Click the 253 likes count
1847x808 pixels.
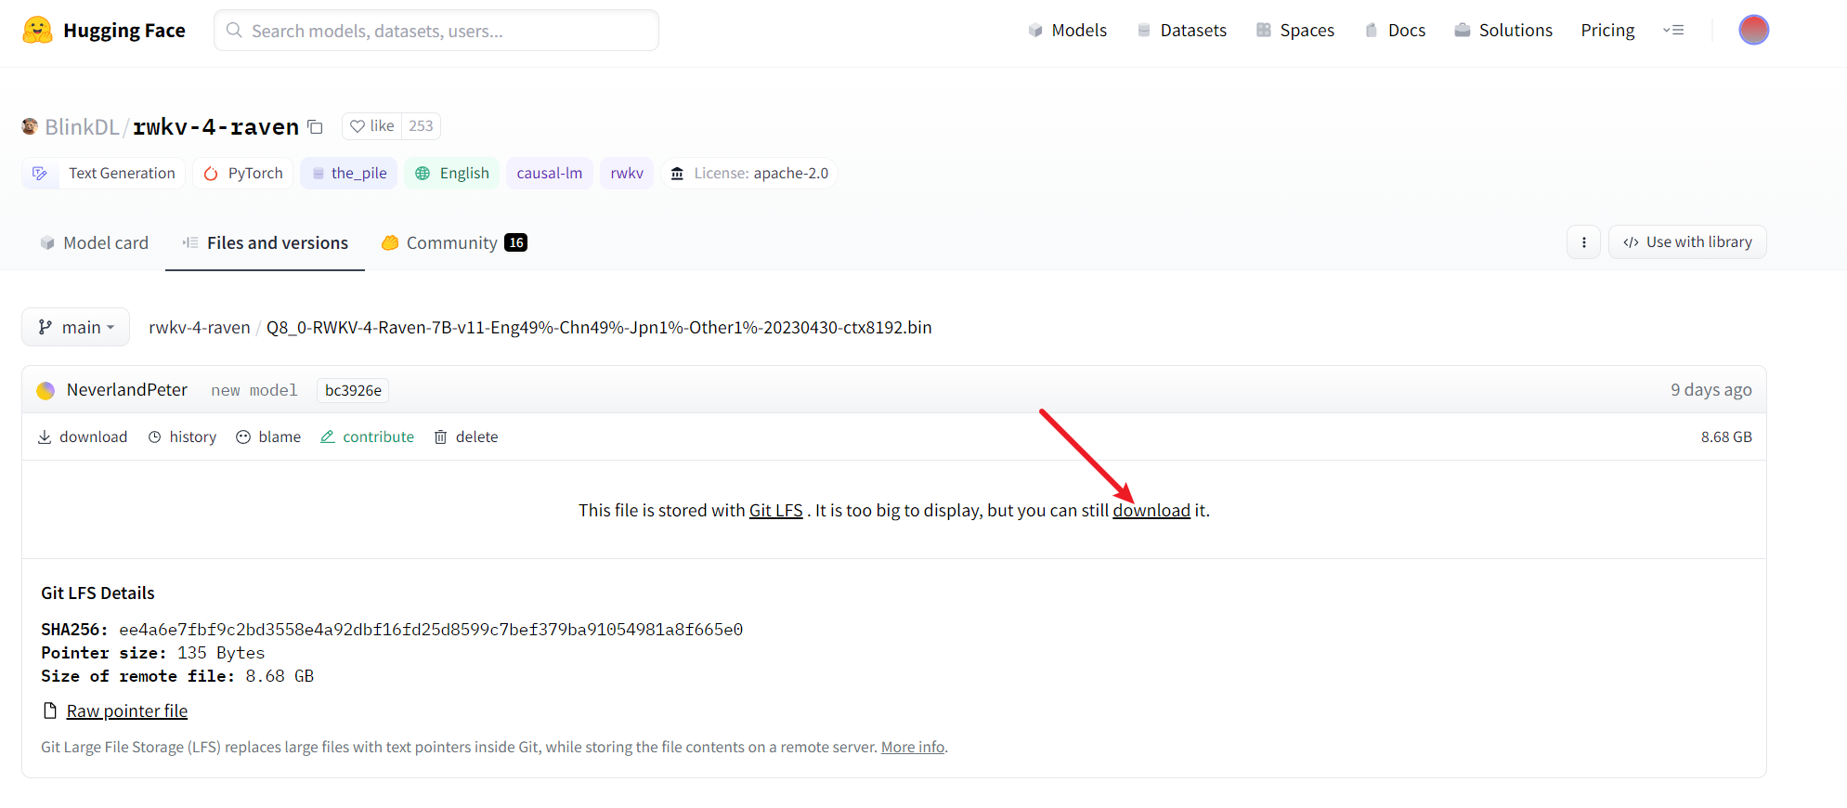click(x=421, y=126)
